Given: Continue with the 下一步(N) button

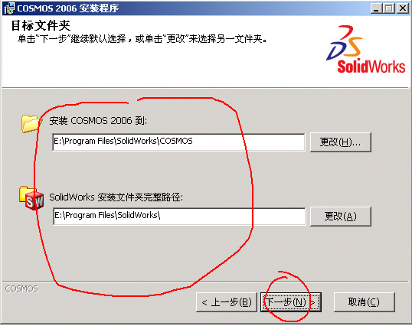Looking at the screenshot, I should 291,302.
